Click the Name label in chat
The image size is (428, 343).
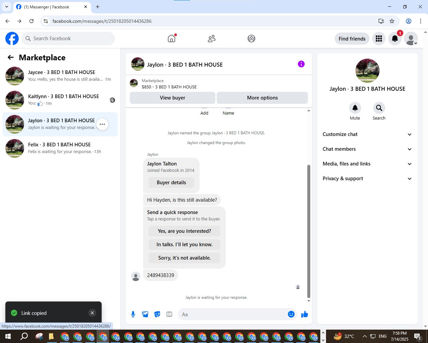click(228, 113)
